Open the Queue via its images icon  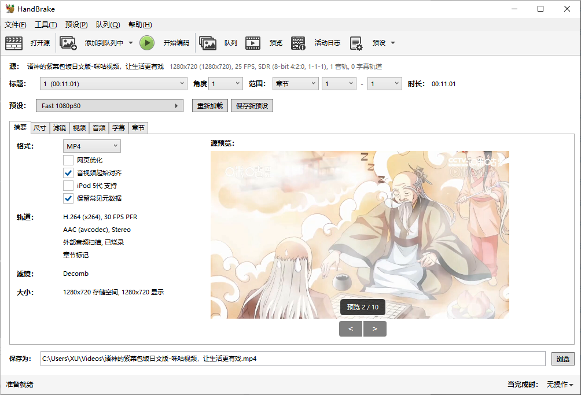coord(208,43)
